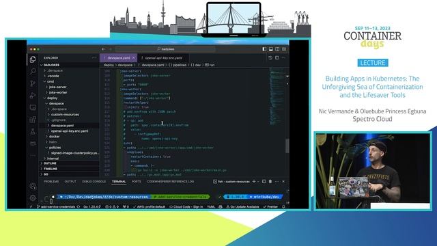Split the editor to the right
This screenshot has height=246, width=437.
277,57
